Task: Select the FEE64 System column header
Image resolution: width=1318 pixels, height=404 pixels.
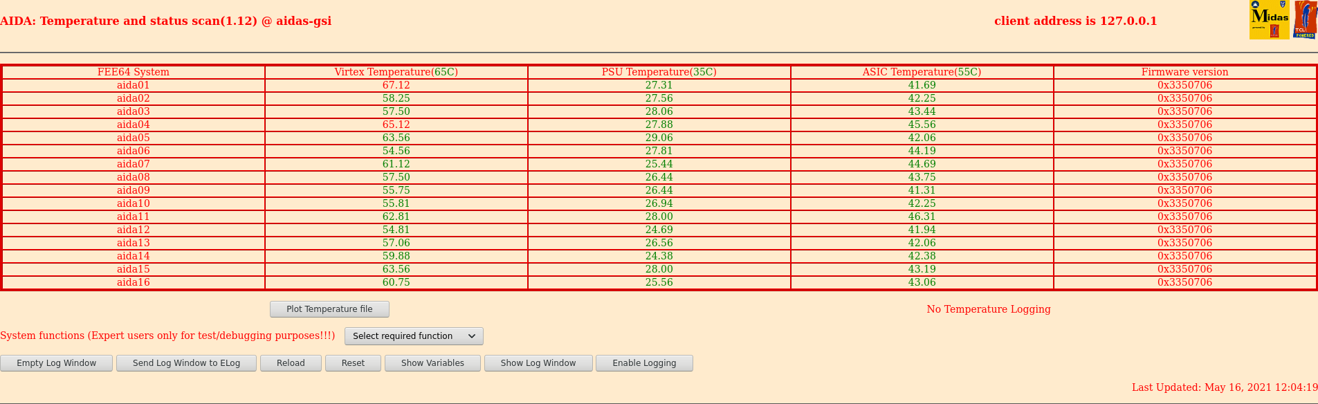Action: click(134, 72)
